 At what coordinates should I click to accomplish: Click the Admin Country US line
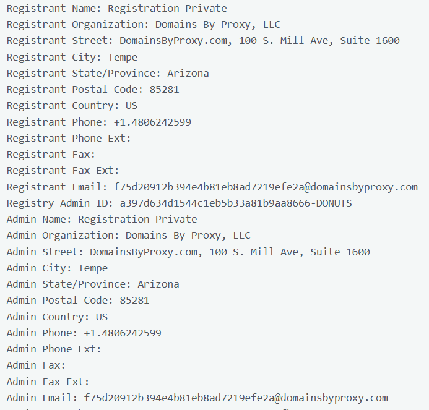pyautogui.click(x=57, y=317)
